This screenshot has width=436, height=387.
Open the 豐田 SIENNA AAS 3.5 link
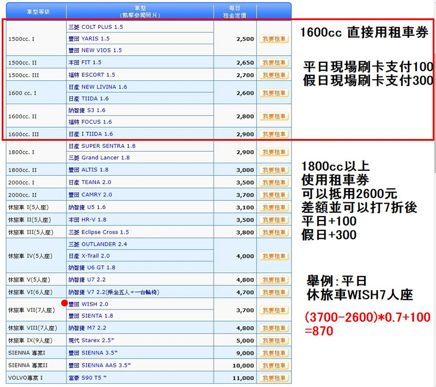[x=100, y=365]
